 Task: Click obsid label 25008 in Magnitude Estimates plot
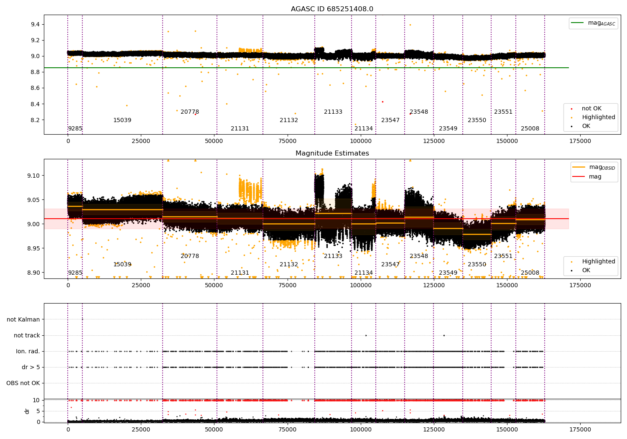(x=530, y=273)
